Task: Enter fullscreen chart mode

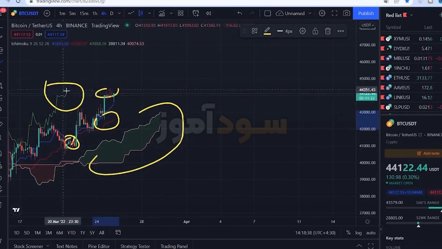Action: point(335,13)
